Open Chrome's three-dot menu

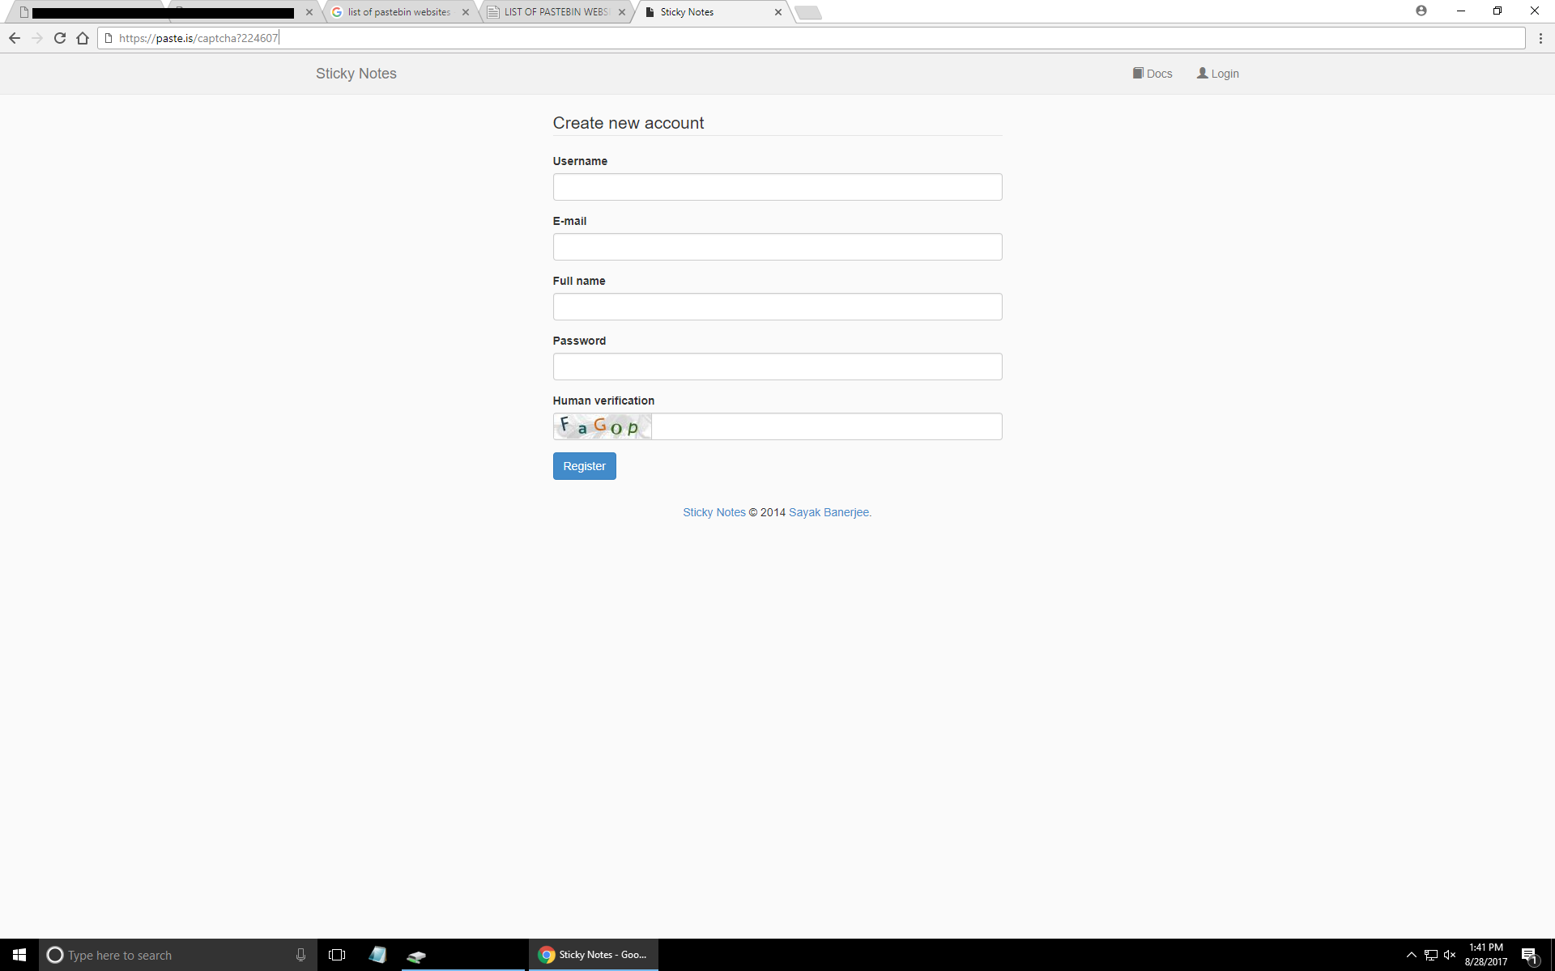(x=1540, y=38)
